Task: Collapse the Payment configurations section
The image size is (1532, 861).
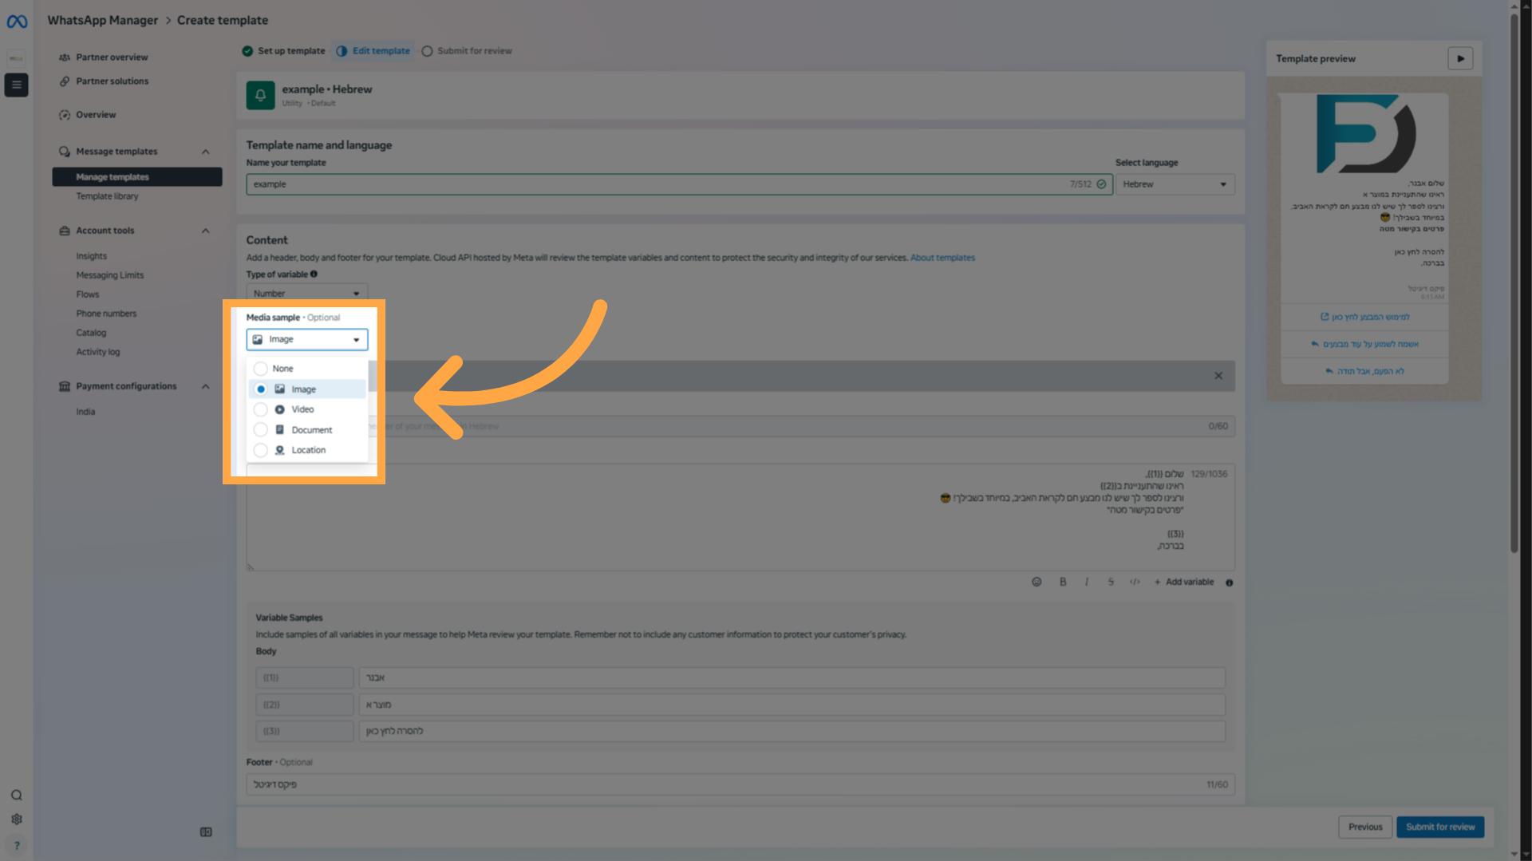Action: point(205,386)
